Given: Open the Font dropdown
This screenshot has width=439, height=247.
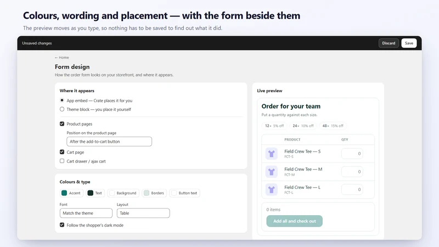Looking at the screenshot, I should 86,213.
